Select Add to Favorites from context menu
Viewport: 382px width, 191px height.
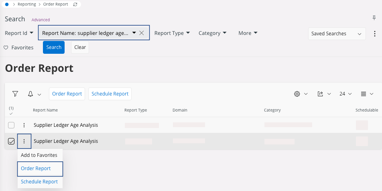coord(39,155)
